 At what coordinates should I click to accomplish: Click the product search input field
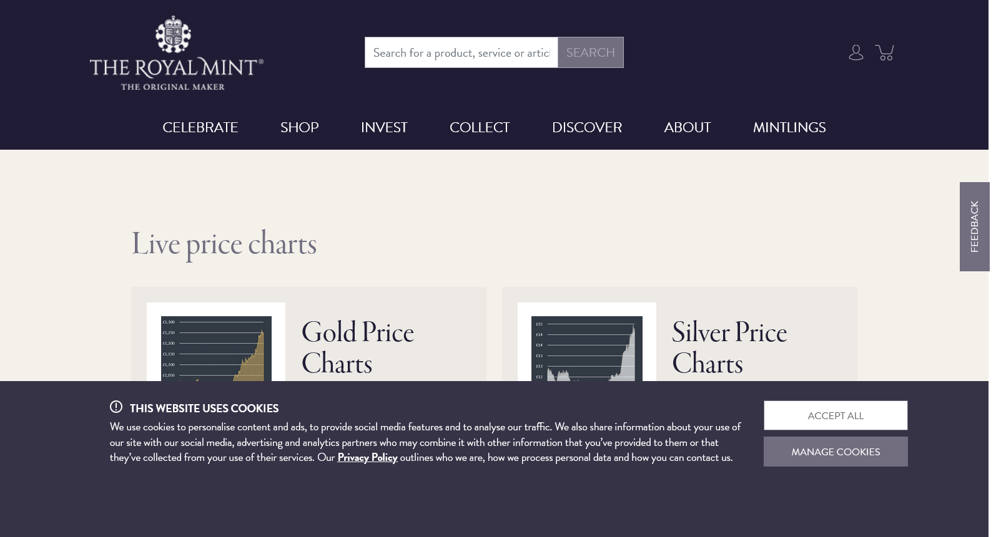tap(461, 52)
